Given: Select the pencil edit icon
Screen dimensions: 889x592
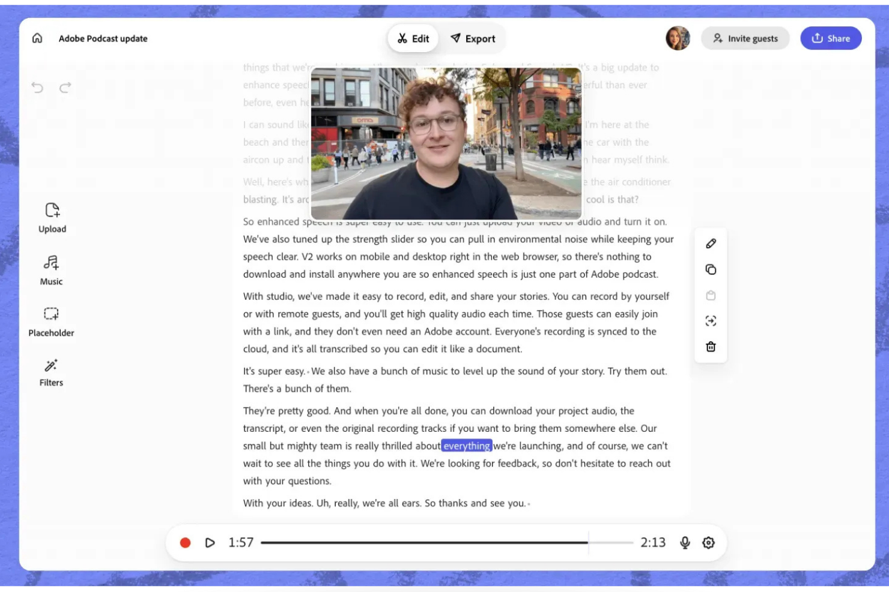Looking at the screenshot, I should [711, 244].
